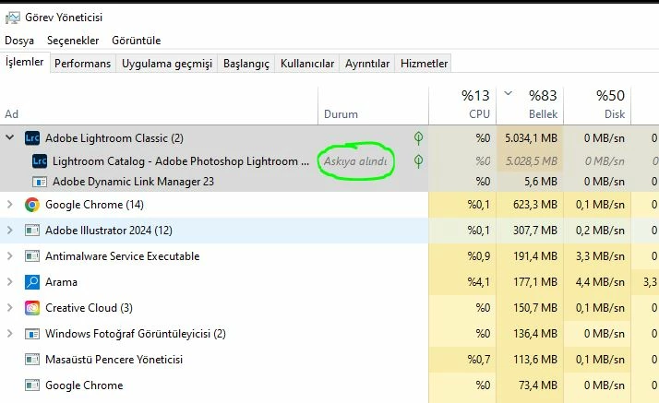Expand the Arama process row
The height and width of the screenshot is (403, 659).
(9, 282)
